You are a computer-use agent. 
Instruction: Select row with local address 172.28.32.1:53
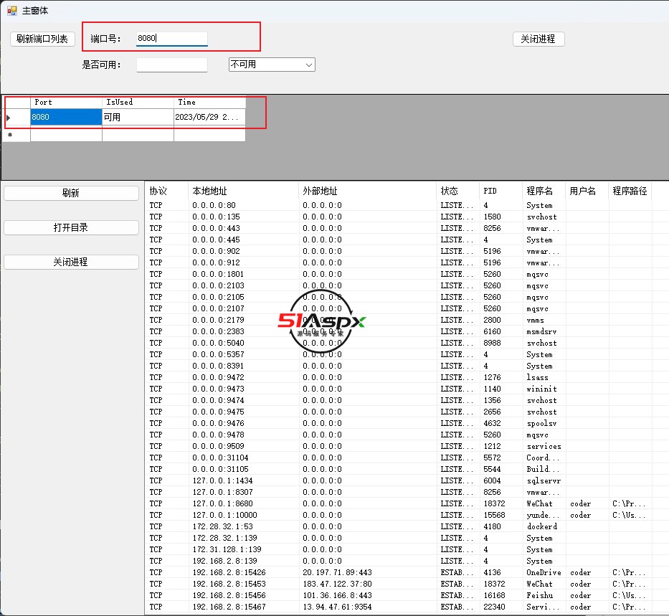pyautogui.click(x=399, y=526)
